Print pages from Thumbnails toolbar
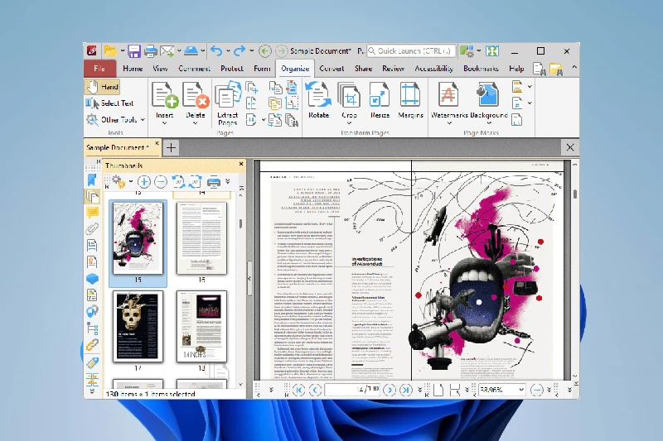The width and height of the screenshot is (663, 441). pos(214,182)
